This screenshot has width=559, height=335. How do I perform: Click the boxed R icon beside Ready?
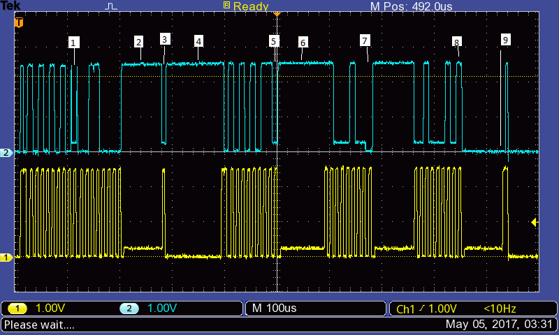(226, 5)
